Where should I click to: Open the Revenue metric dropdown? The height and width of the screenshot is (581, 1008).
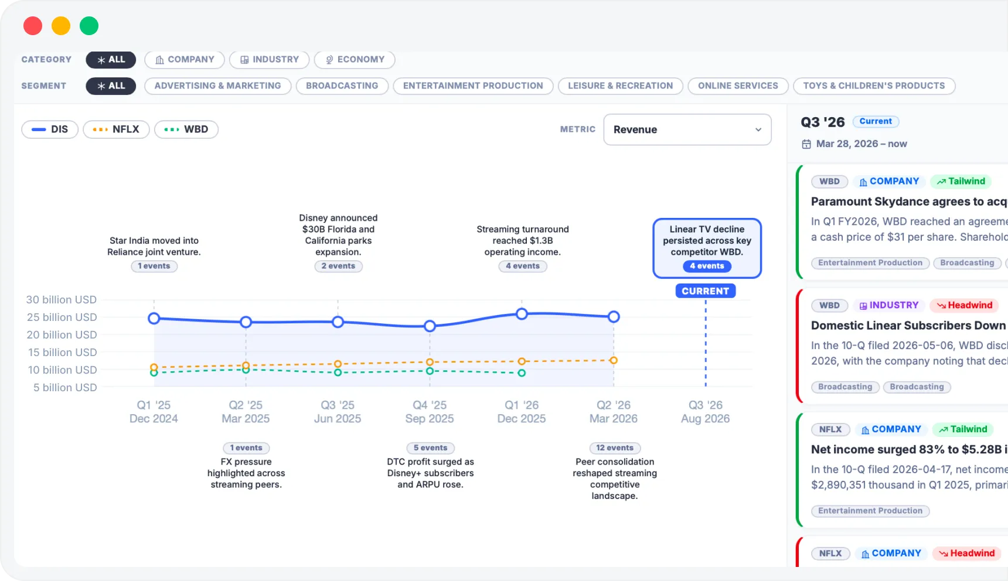click(687, 129)
